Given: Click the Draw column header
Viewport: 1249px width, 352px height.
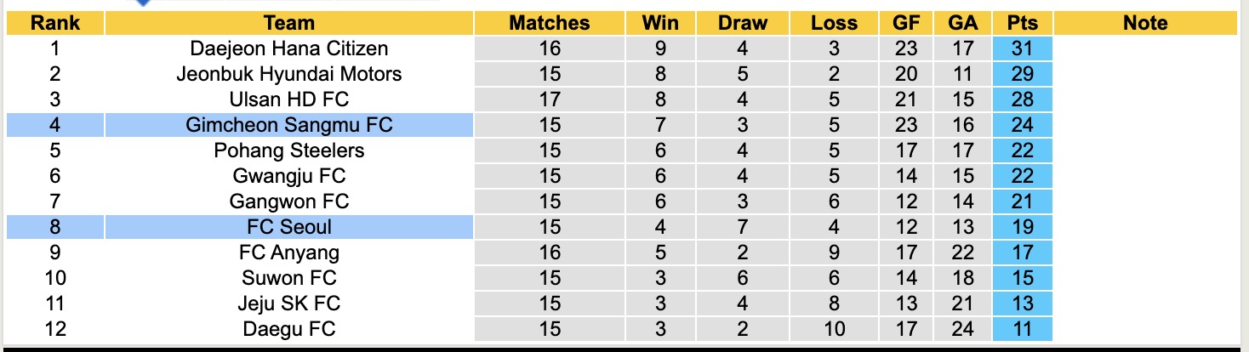Looking at the screenshot, I should coord(742,23).
